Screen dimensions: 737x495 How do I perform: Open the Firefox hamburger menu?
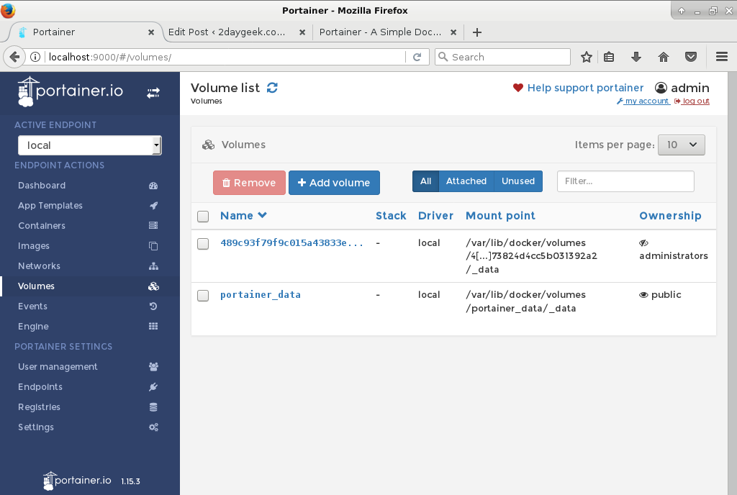click(722, 57)
